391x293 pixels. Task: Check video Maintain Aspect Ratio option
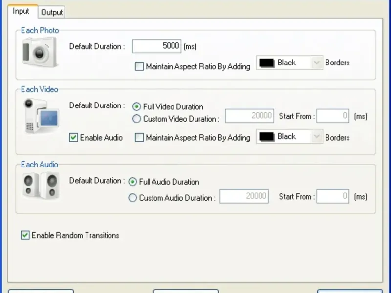click(x=139, y=138)
